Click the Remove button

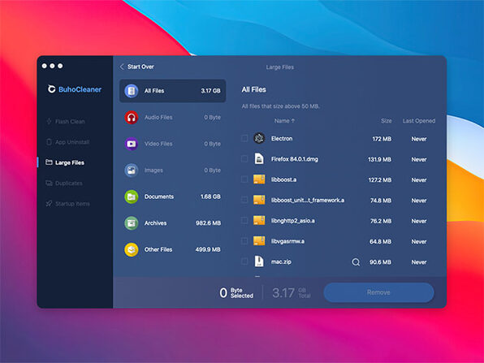378,292
